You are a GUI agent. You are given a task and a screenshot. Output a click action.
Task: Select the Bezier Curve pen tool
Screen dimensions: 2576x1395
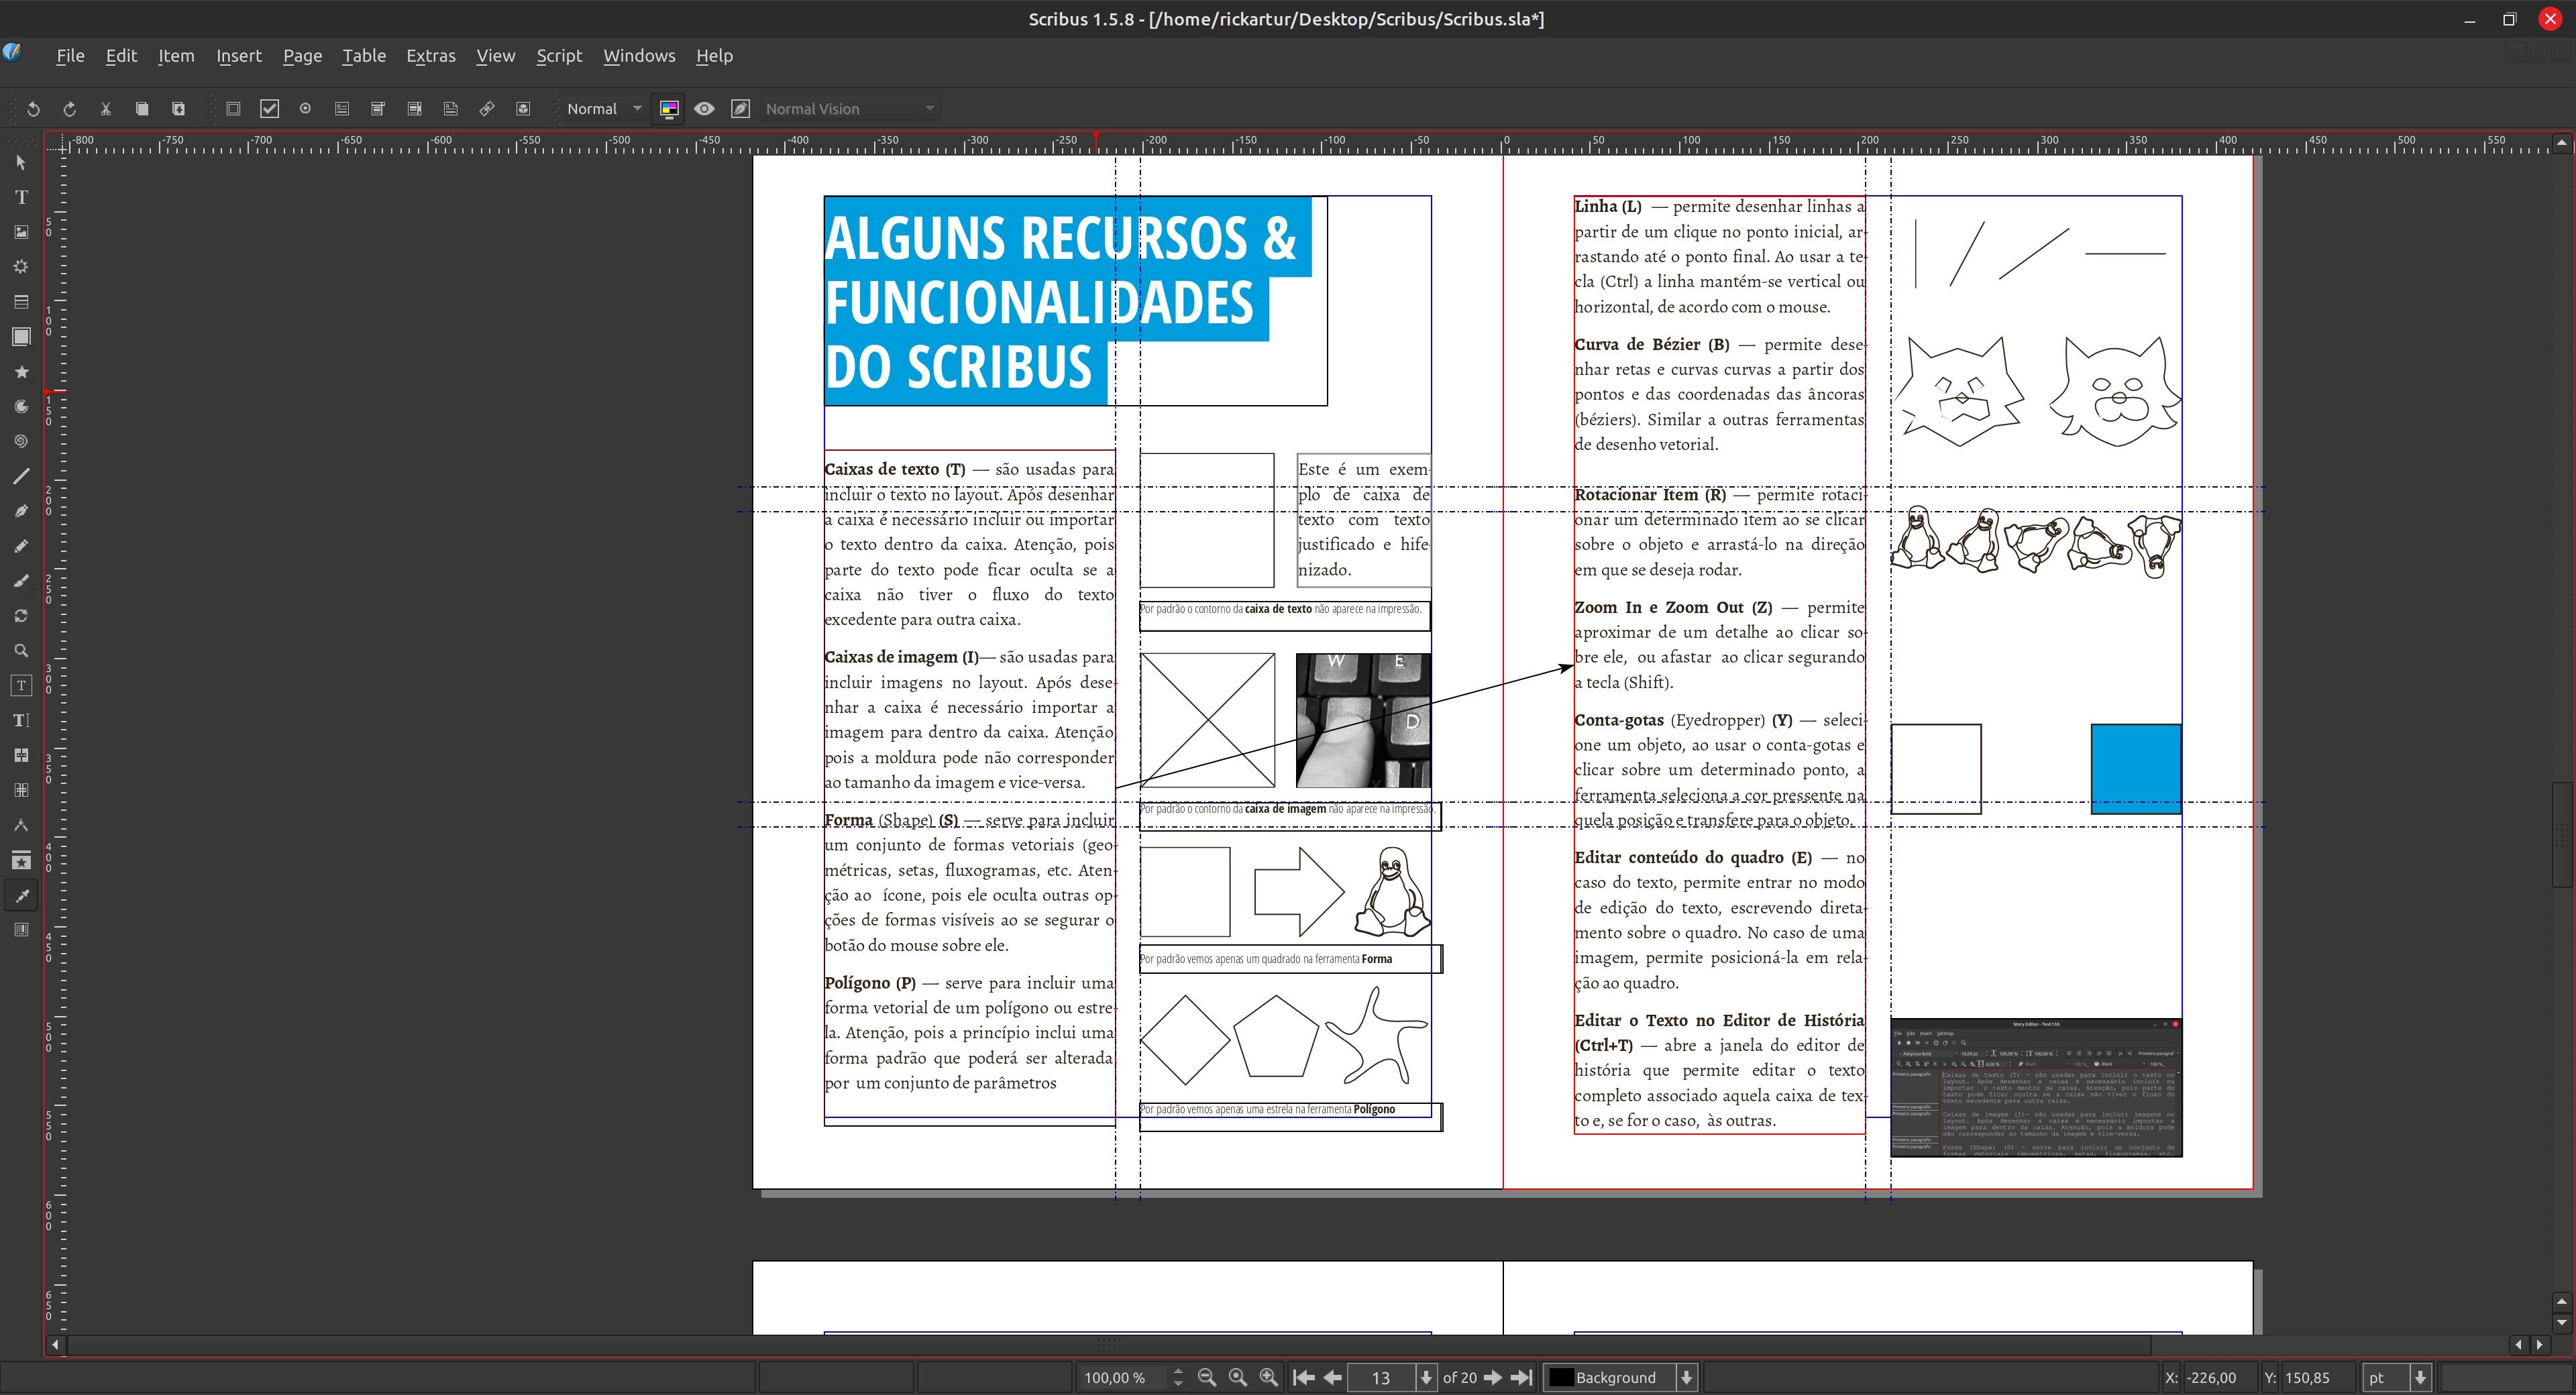click(21, 511)
